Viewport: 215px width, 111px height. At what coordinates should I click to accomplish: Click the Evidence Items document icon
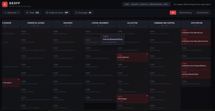click(47, 13)
